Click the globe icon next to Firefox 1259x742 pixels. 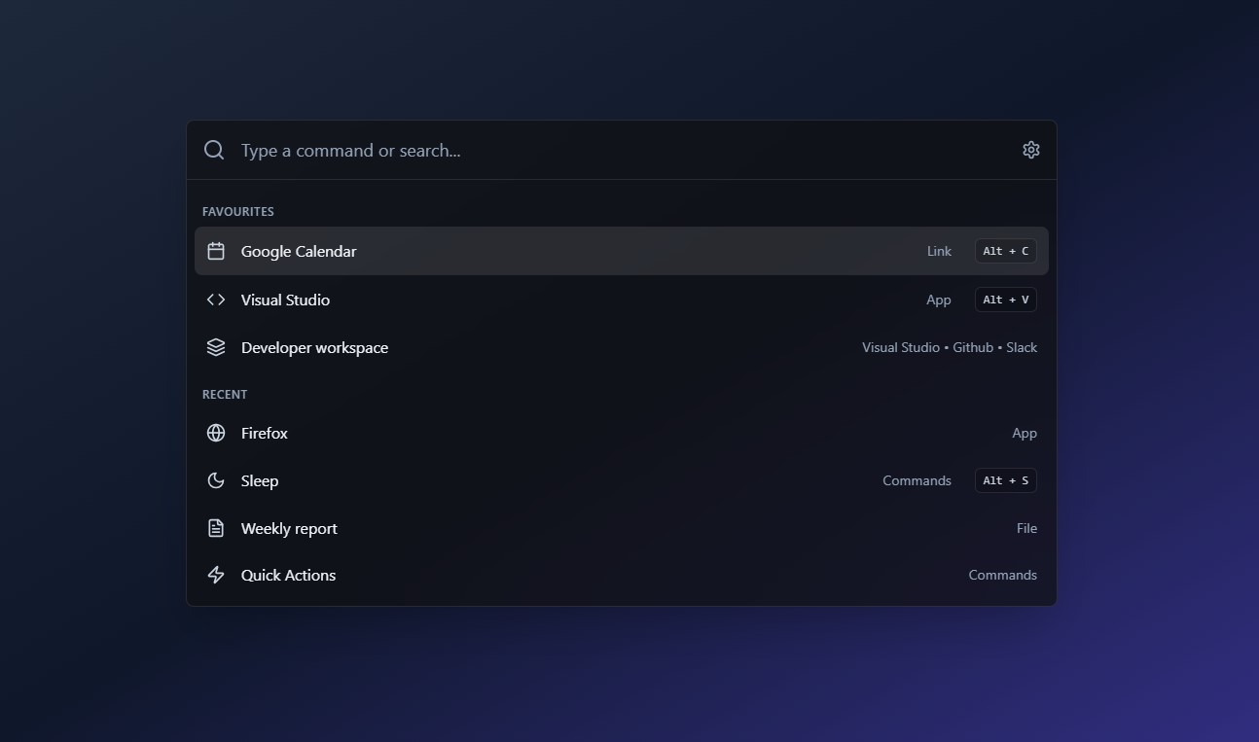pyautogui.click(x=216, y=433)
